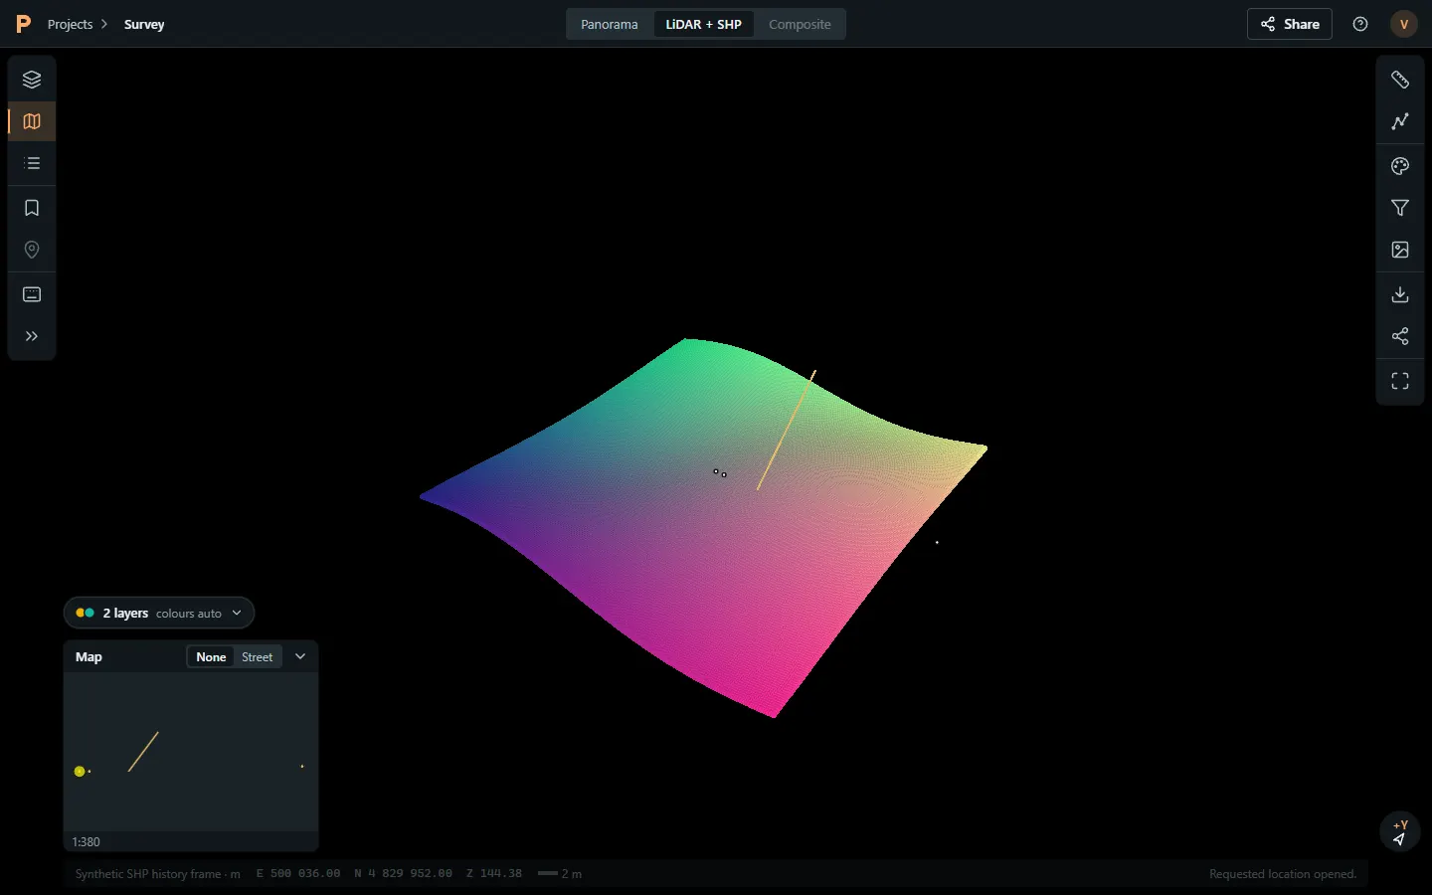Viewport: 1432px width, 895px height.
Task: Open bookmarks from the left sidebar
Action: [x=32, y=208]
